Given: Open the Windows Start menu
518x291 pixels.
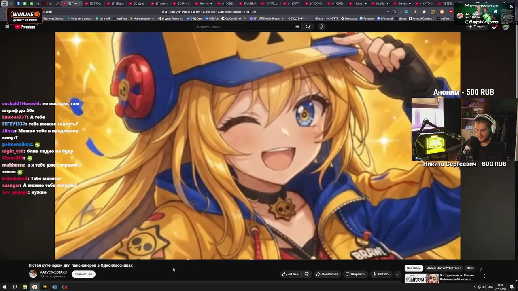Looking at the screenshot, I should pyautogui.click(x=4, y=287).
